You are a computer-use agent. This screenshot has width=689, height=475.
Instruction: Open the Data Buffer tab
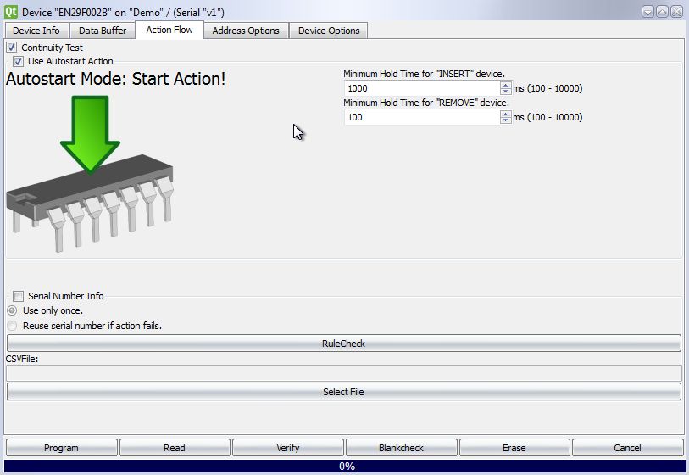(x=103, y=31)
